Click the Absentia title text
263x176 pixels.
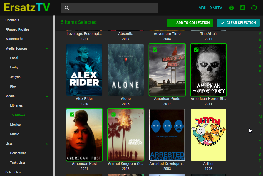click(126, 34)
